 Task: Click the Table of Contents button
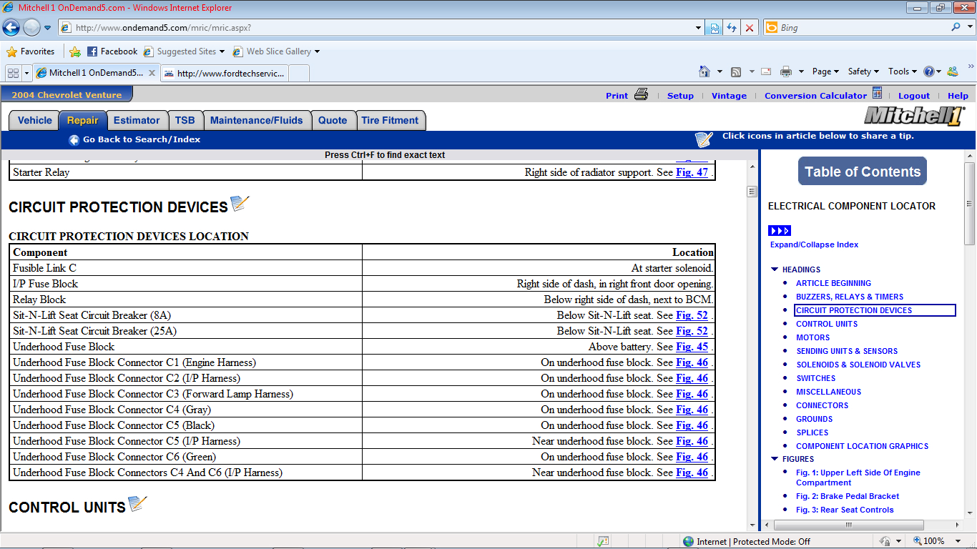tap(863, 172)
